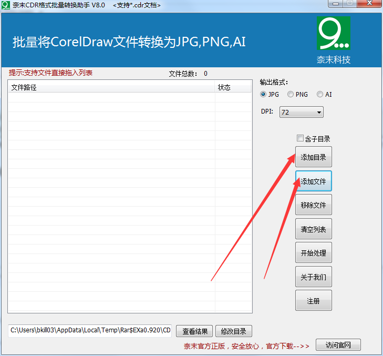Click the app logo icon in title bar
Screen dimensions: 383x356
click(x=6, y=5)
